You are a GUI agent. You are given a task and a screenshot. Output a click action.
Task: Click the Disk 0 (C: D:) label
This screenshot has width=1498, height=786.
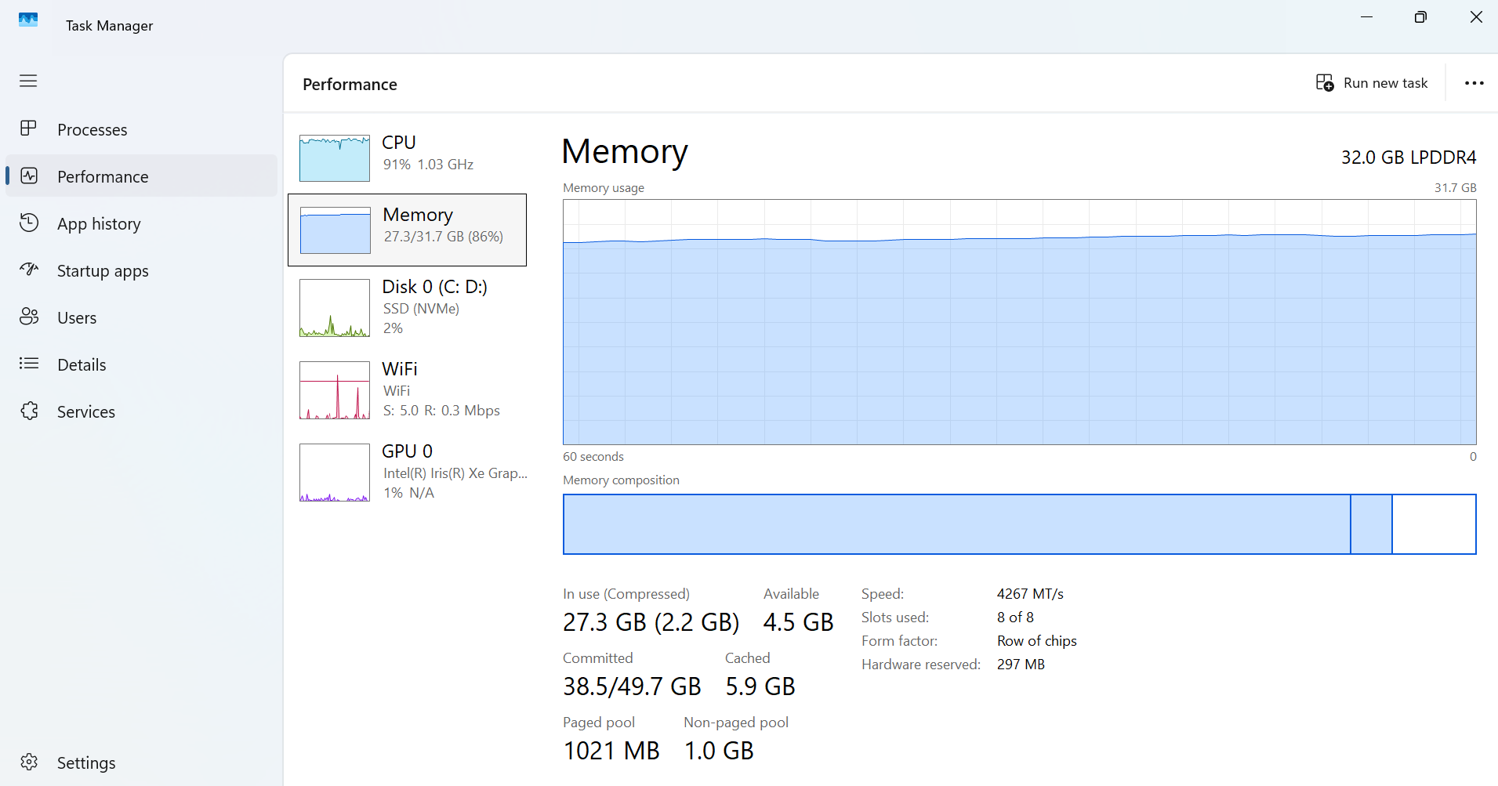(x=434, y=287)
